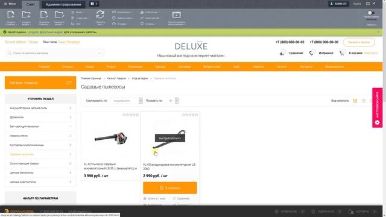
Task: Click the Reset Cache refresh icon
Action: (100, 14)
